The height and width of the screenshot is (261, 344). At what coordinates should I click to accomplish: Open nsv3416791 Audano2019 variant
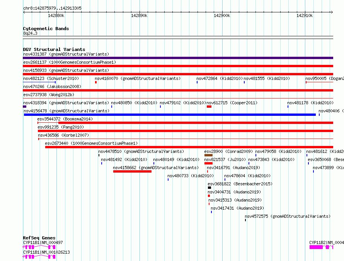click(233, 168)
